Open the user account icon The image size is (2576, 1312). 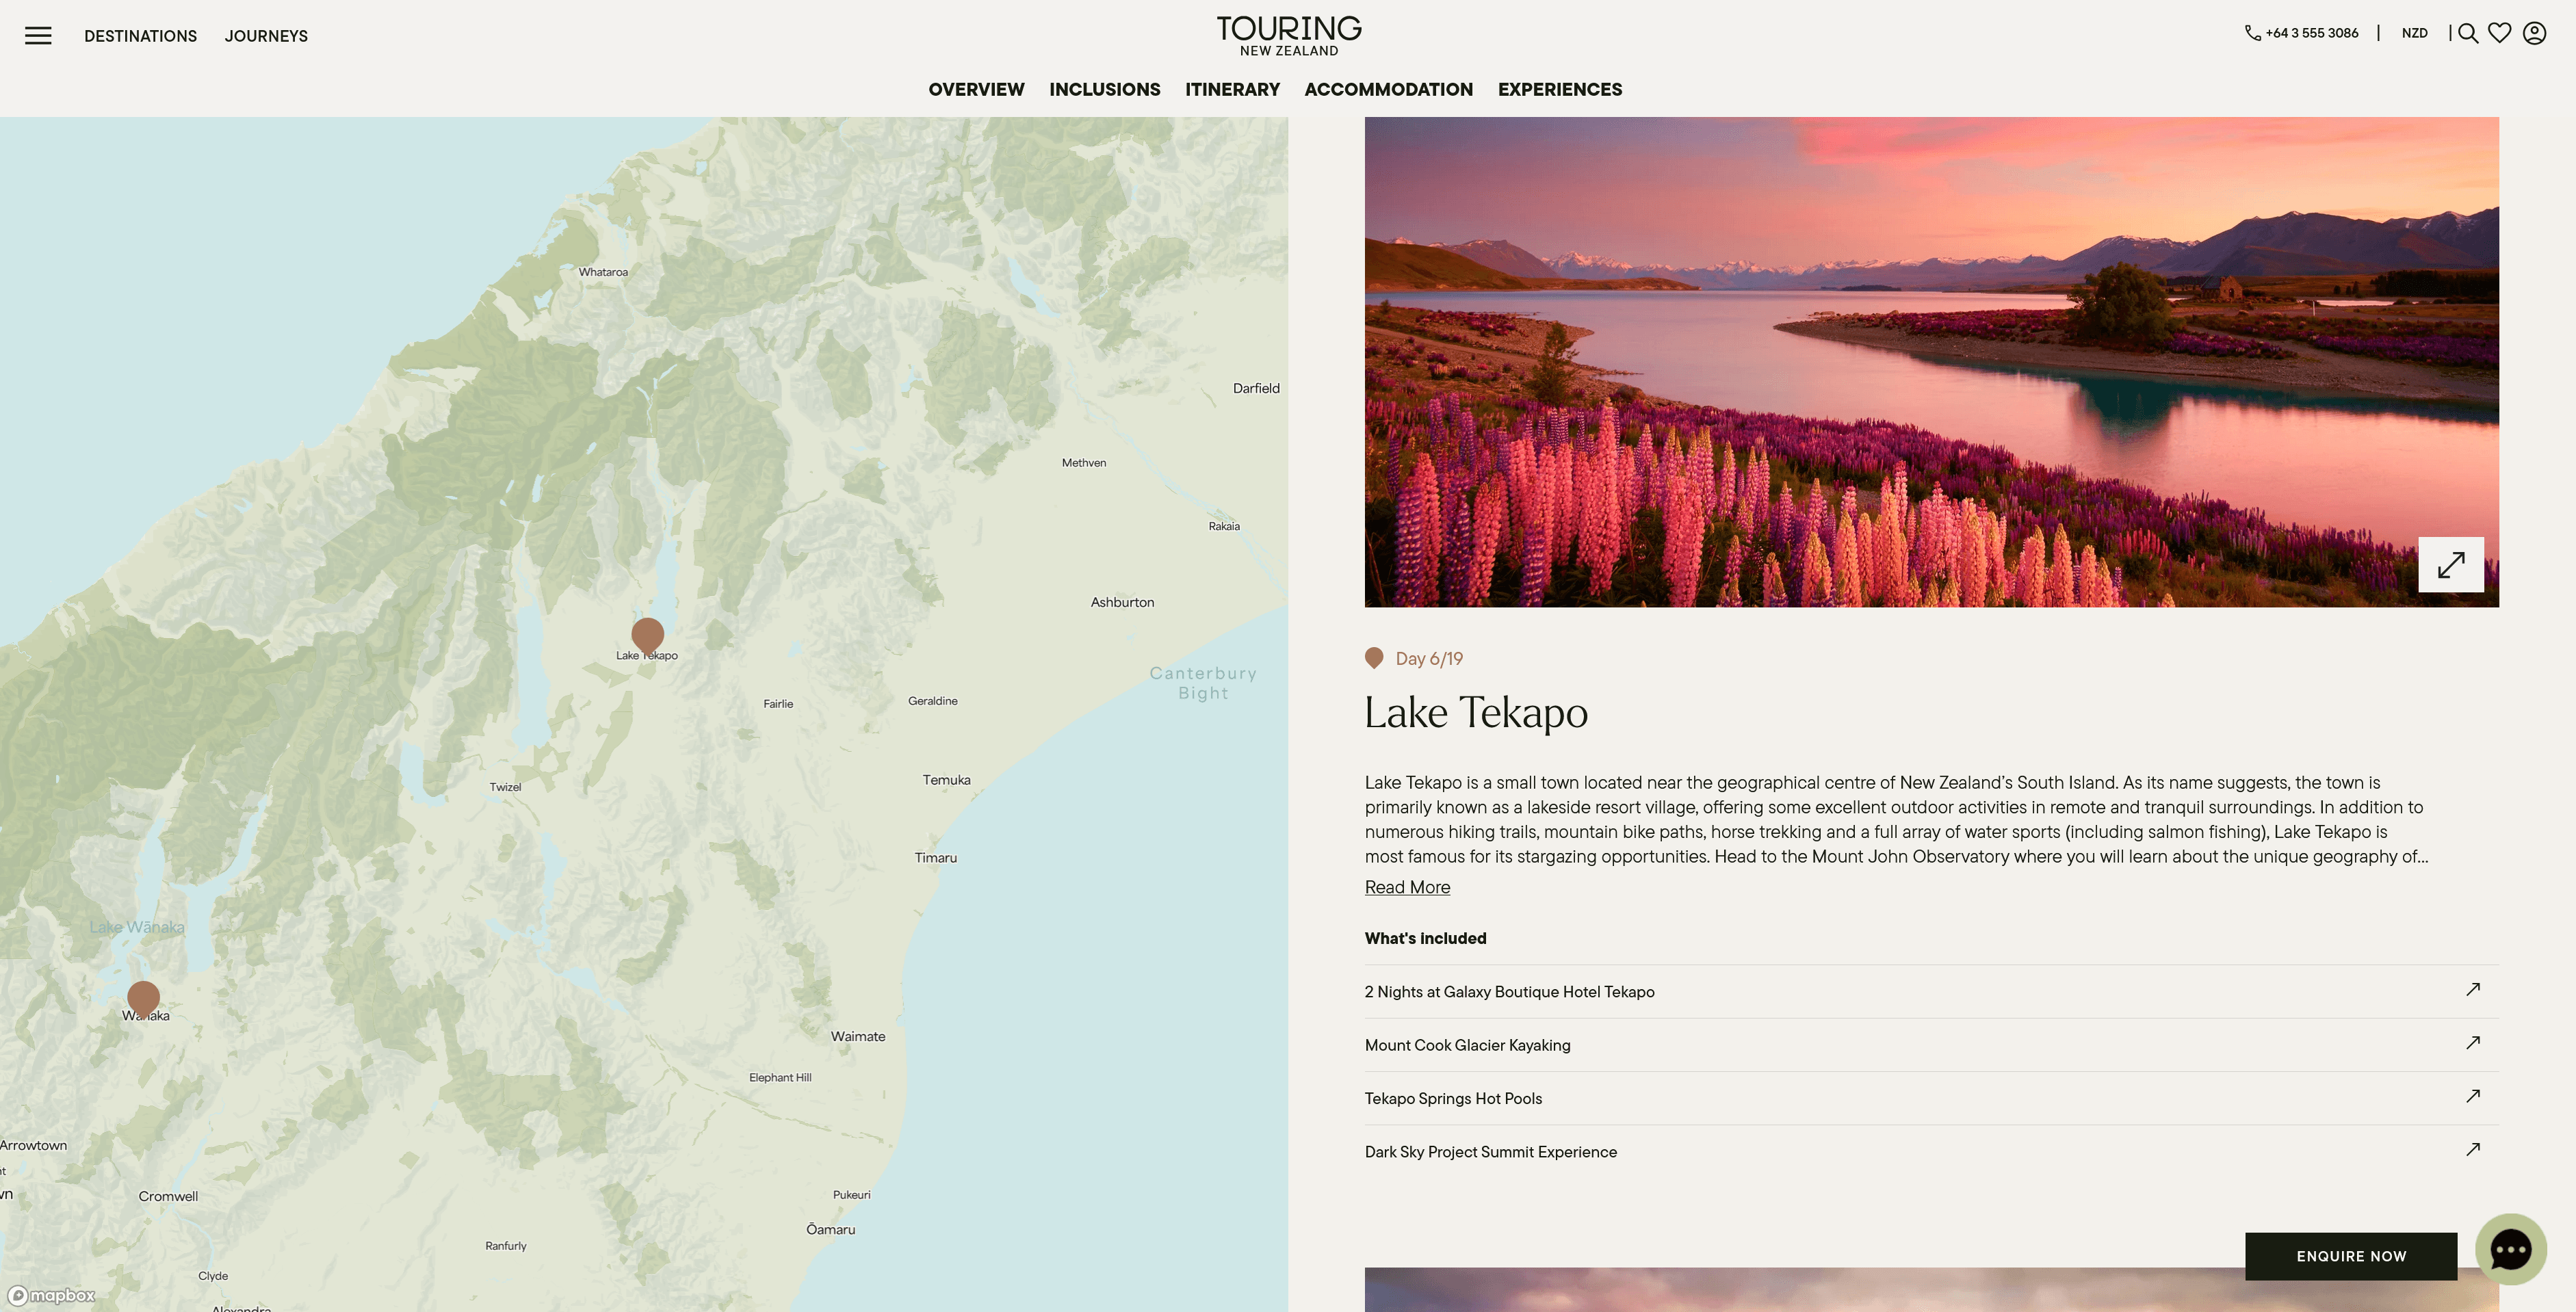click(2534, 33)
